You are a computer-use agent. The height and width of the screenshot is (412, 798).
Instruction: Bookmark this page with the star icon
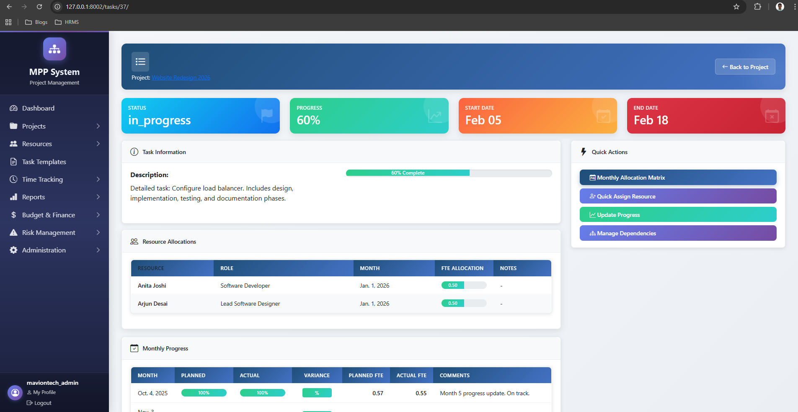pyautogui.click(x=736, y=7)
